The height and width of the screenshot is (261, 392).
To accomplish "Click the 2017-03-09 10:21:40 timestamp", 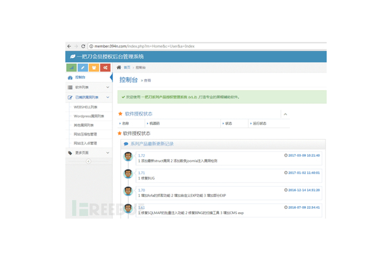I will point(304,155).
